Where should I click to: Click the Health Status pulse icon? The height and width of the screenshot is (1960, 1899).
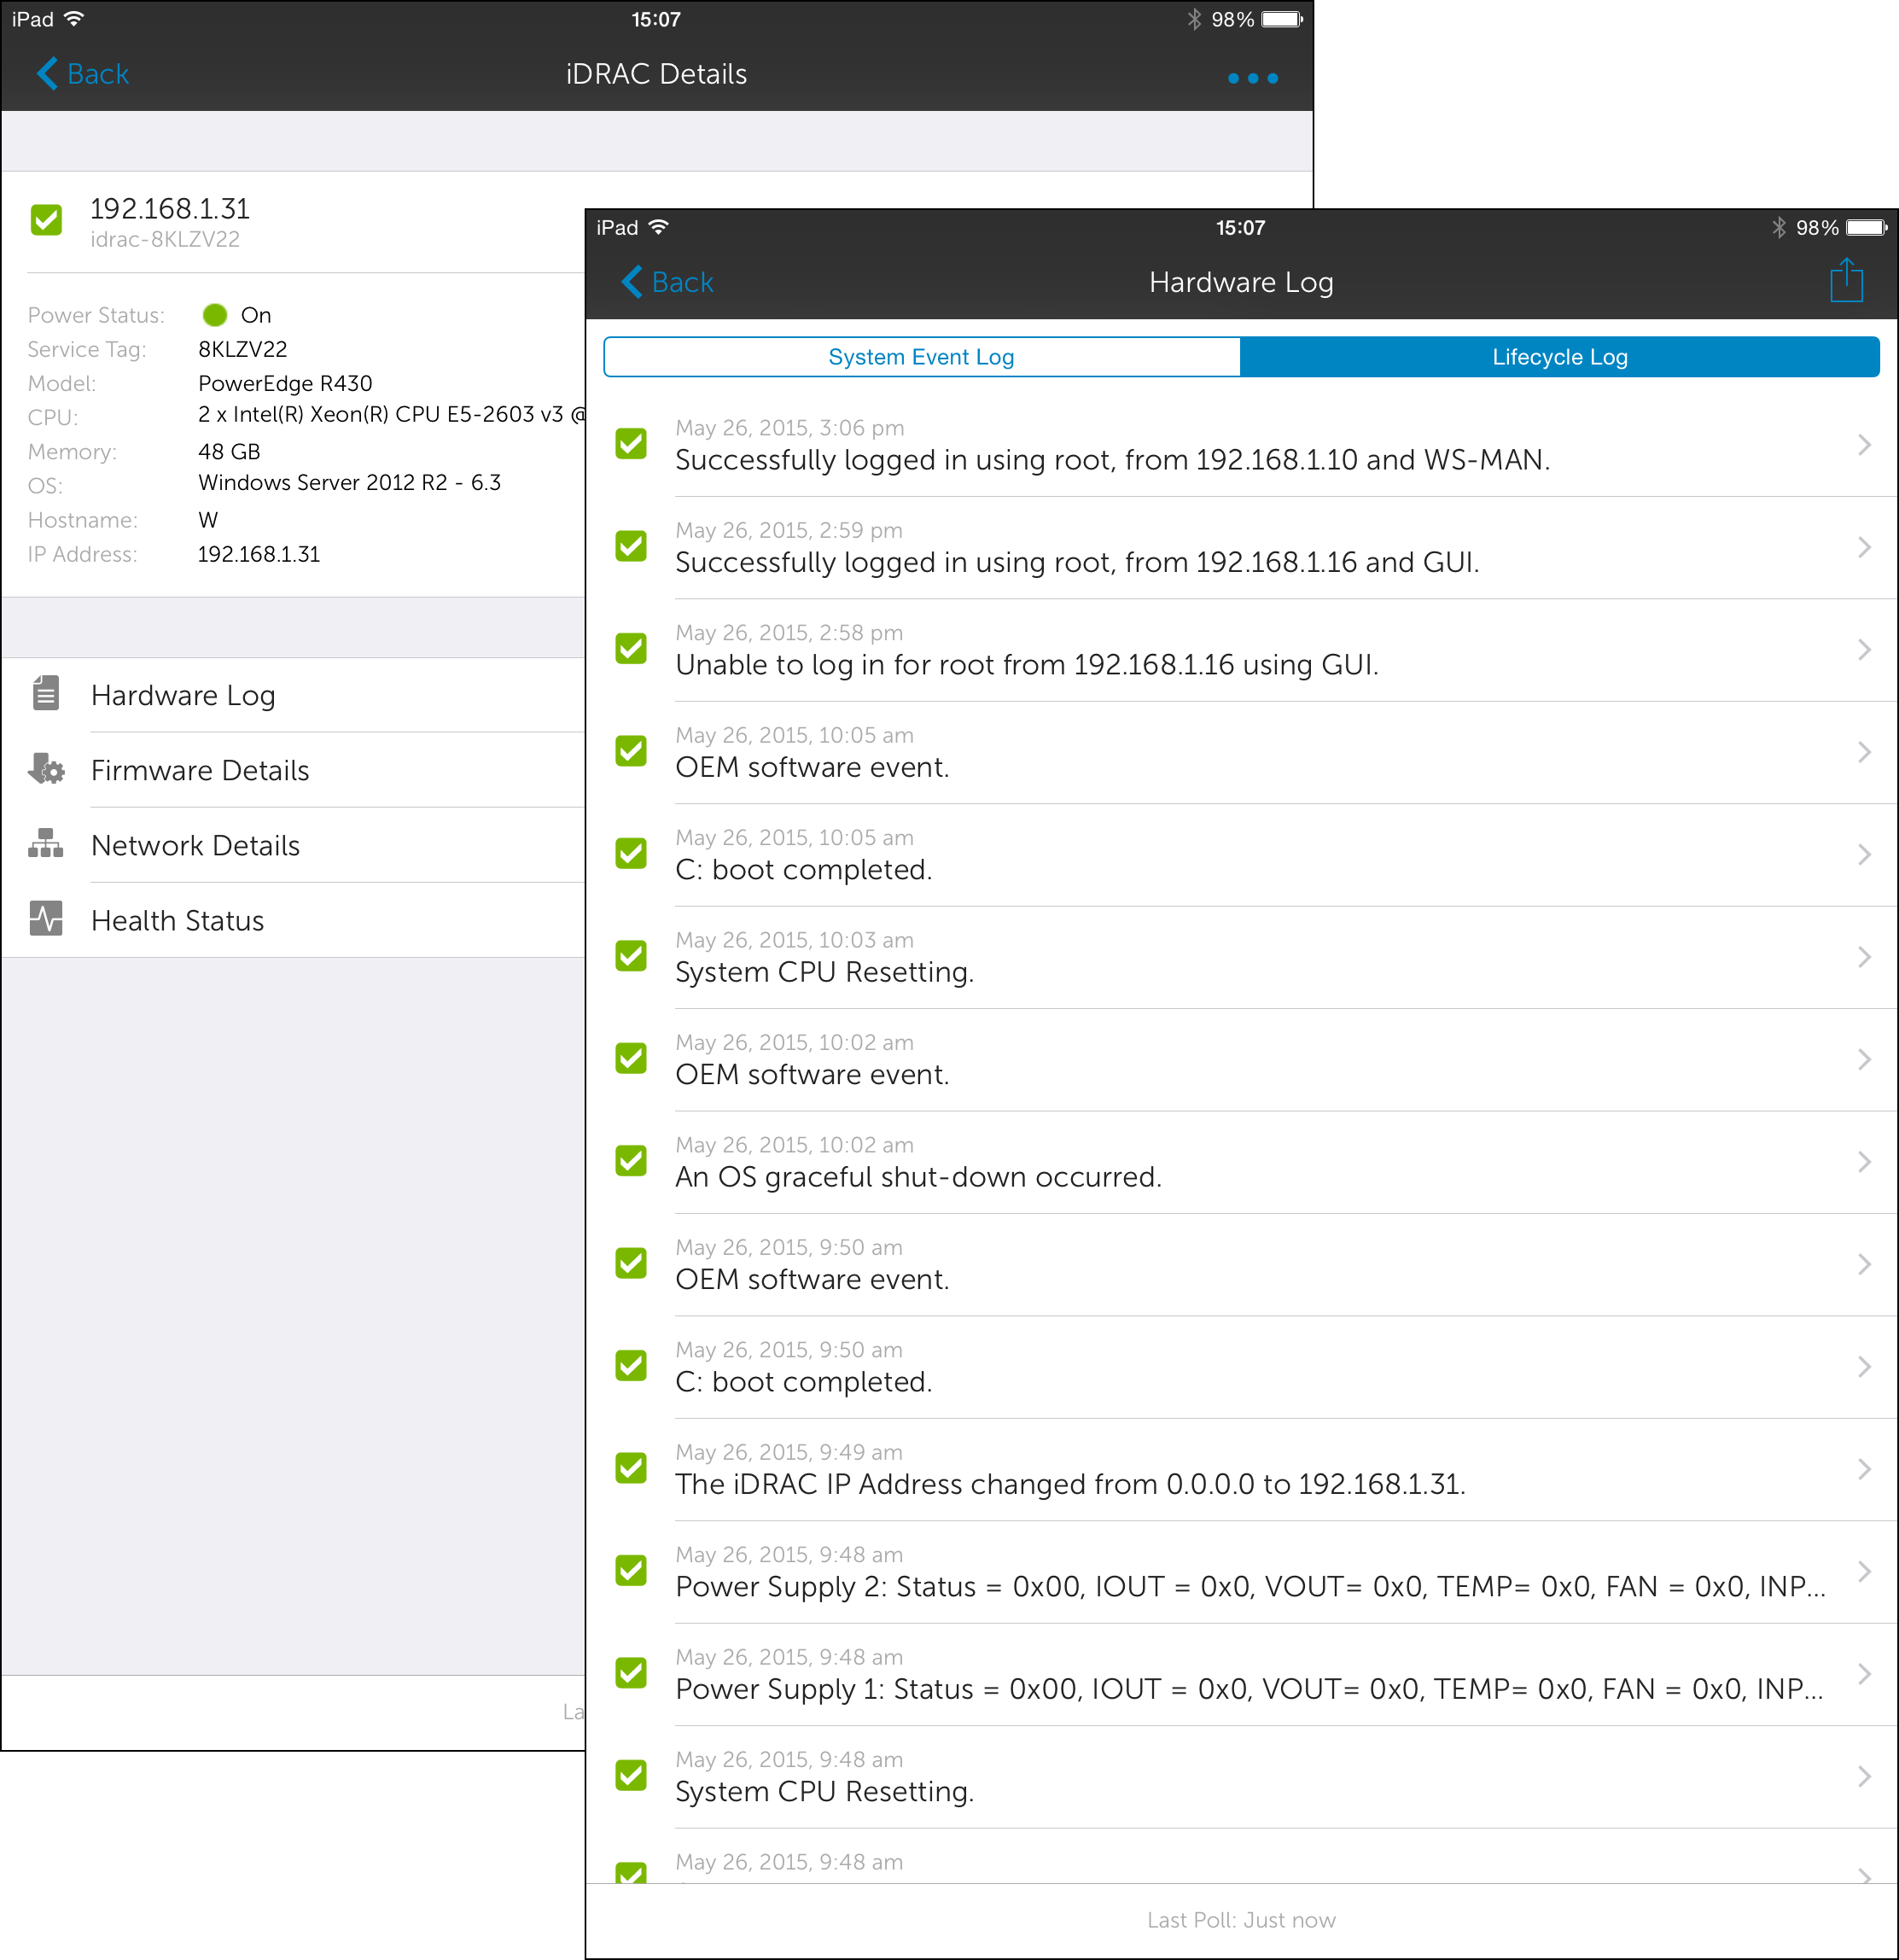46,919
